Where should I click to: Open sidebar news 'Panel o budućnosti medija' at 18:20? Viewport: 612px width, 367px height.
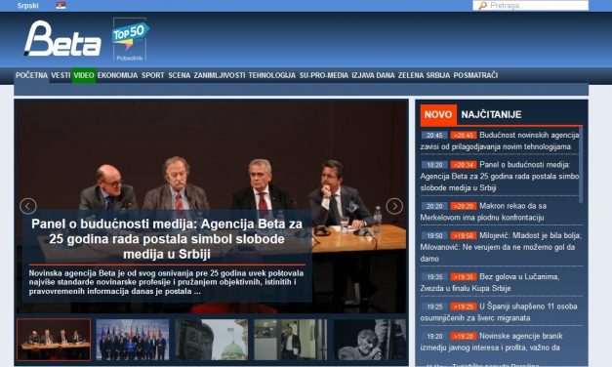[x=500, y=176]
